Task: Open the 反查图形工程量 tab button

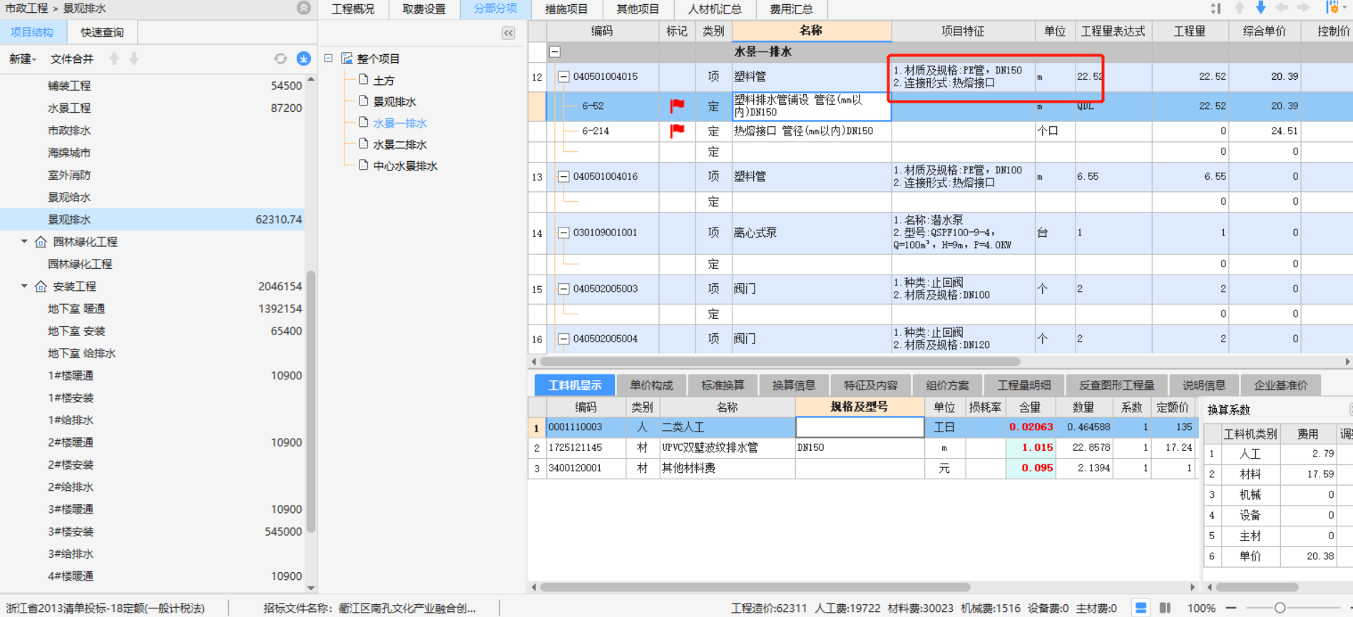Action: (x=1116, y=385)
